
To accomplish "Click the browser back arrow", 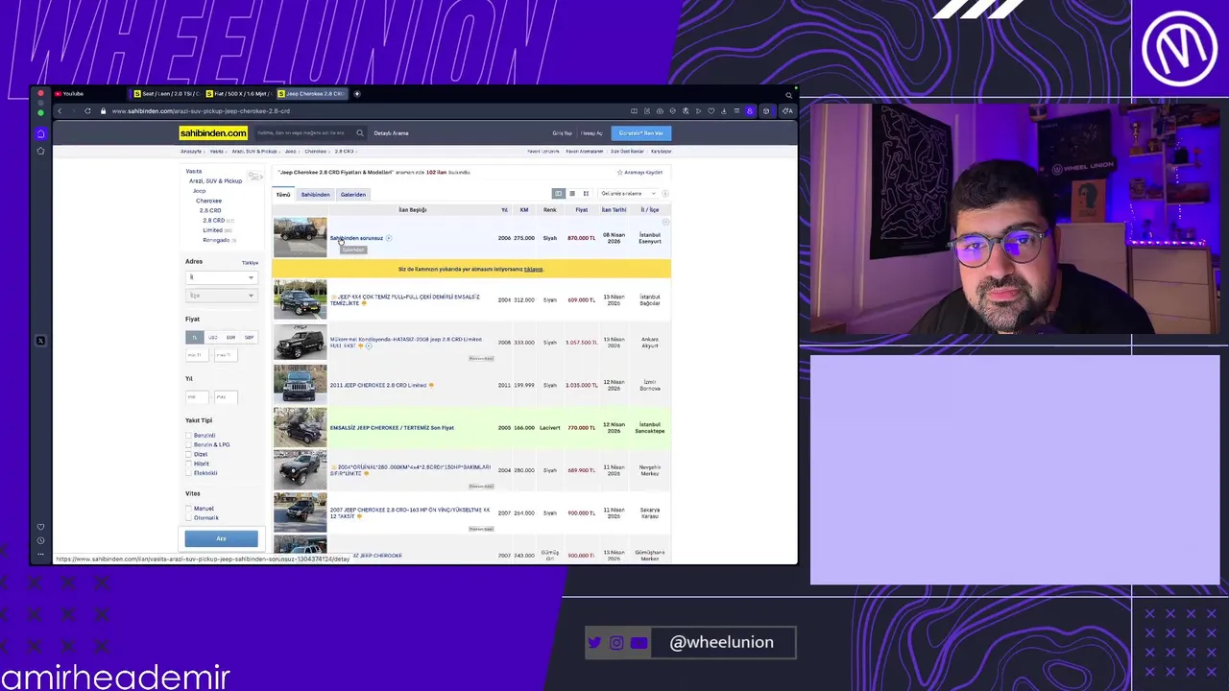I will (60, 111).
